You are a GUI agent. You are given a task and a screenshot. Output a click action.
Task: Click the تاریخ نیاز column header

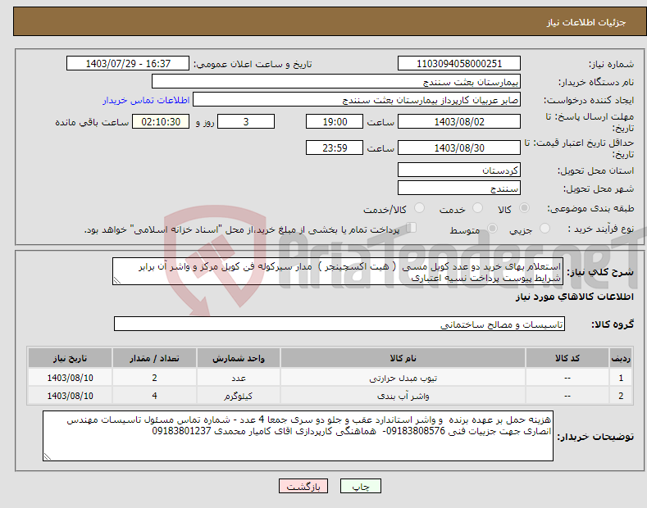click(71, 358)
